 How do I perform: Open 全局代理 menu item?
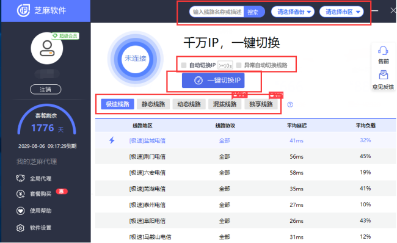40,178
